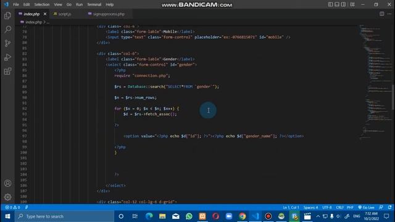The image size is (395, 222).
Task: Open the Accounts menu icon
Action: click(7, 183)
